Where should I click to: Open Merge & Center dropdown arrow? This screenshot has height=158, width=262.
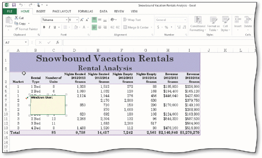[x=152, y=27]
